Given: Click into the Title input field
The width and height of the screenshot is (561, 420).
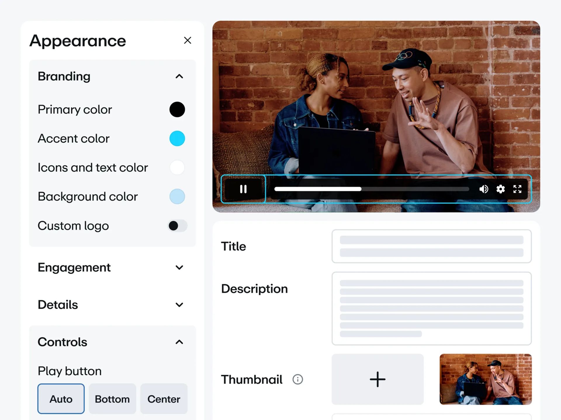Looking at the screenshot, I should [x=431, y=246].
